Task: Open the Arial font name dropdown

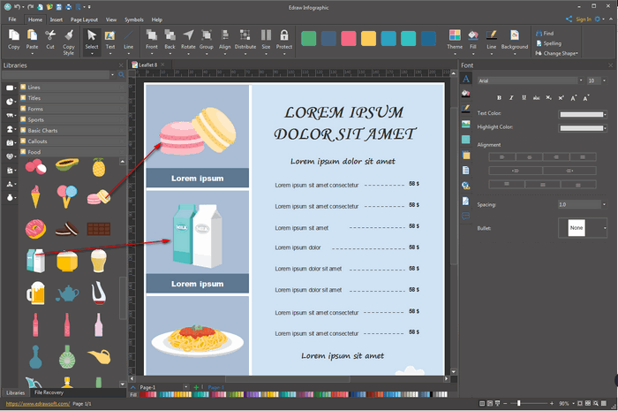Action: [x=581, y=80]
